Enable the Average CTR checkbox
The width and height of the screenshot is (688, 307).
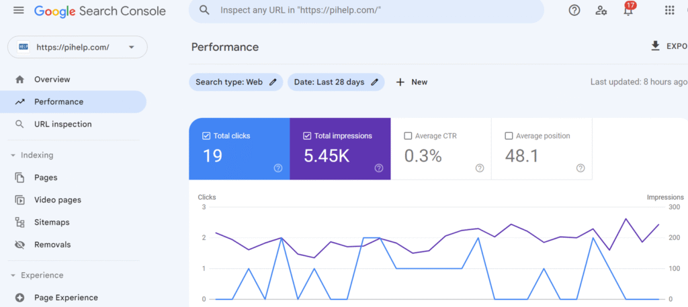click(x=408, y=136)
